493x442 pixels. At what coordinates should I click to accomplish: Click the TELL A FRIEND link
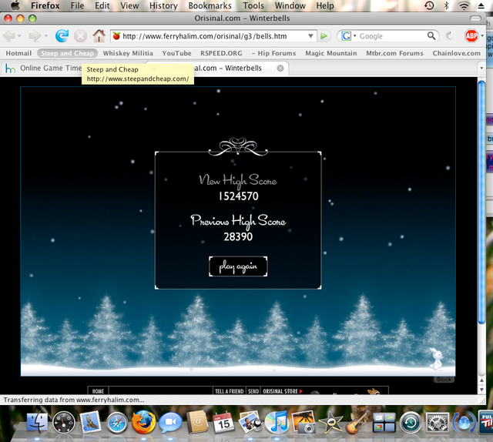(230, 391)
